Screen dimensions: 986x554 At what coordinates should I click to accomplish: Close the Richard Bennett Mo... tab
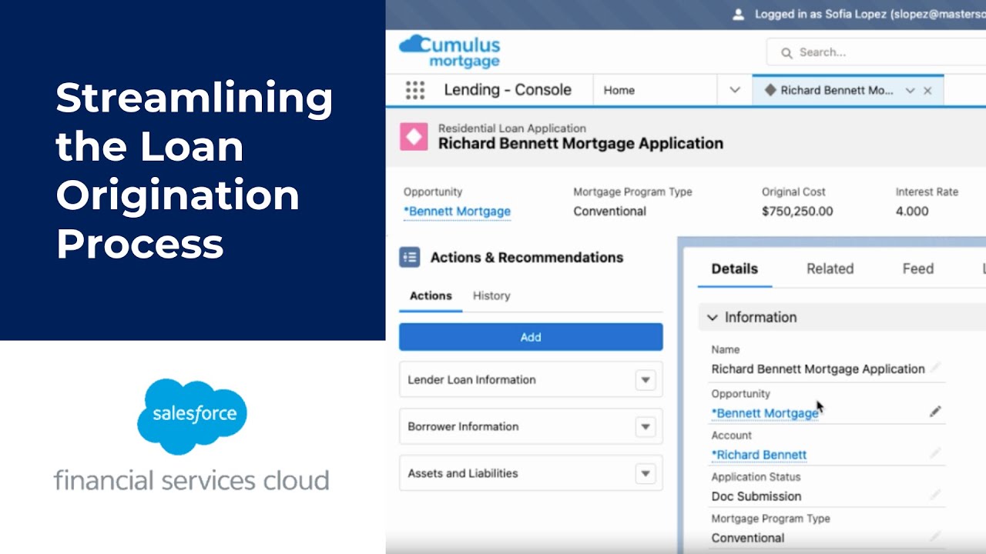tap(927, 91)
